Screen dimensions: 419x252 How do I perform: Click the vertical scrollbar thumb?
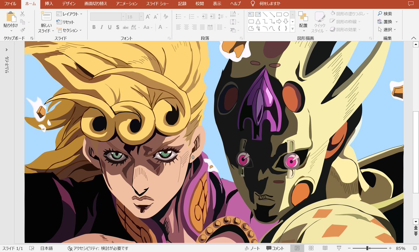pyautogui.click(x=416, y=152)
